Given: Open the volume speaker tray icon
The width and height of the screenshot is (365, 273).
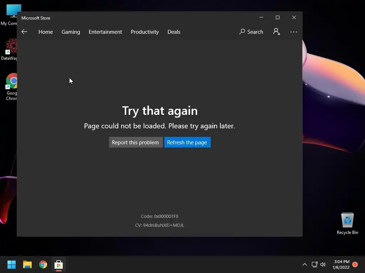Looking at the screenshot, I should click(x=323, y=264).
